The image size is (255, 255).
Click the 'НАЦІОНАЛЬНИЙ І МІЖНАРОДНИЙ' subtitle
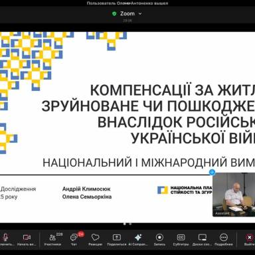135,163
